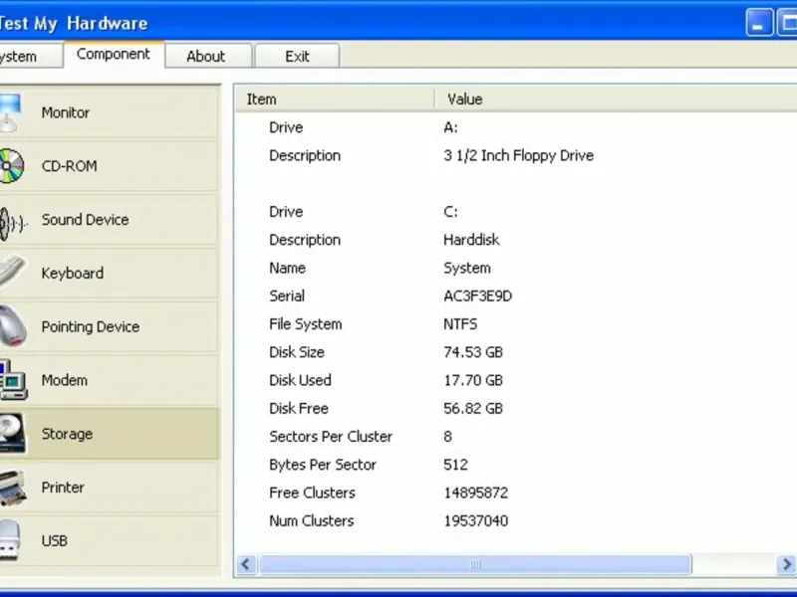Select the 'Disk Used' row

(x=301, y=380)
